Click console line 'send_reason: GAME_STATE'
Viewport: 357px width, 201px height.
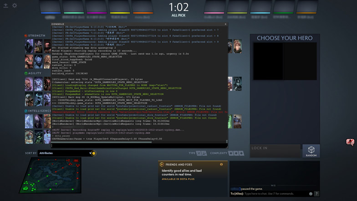point(69,62)
